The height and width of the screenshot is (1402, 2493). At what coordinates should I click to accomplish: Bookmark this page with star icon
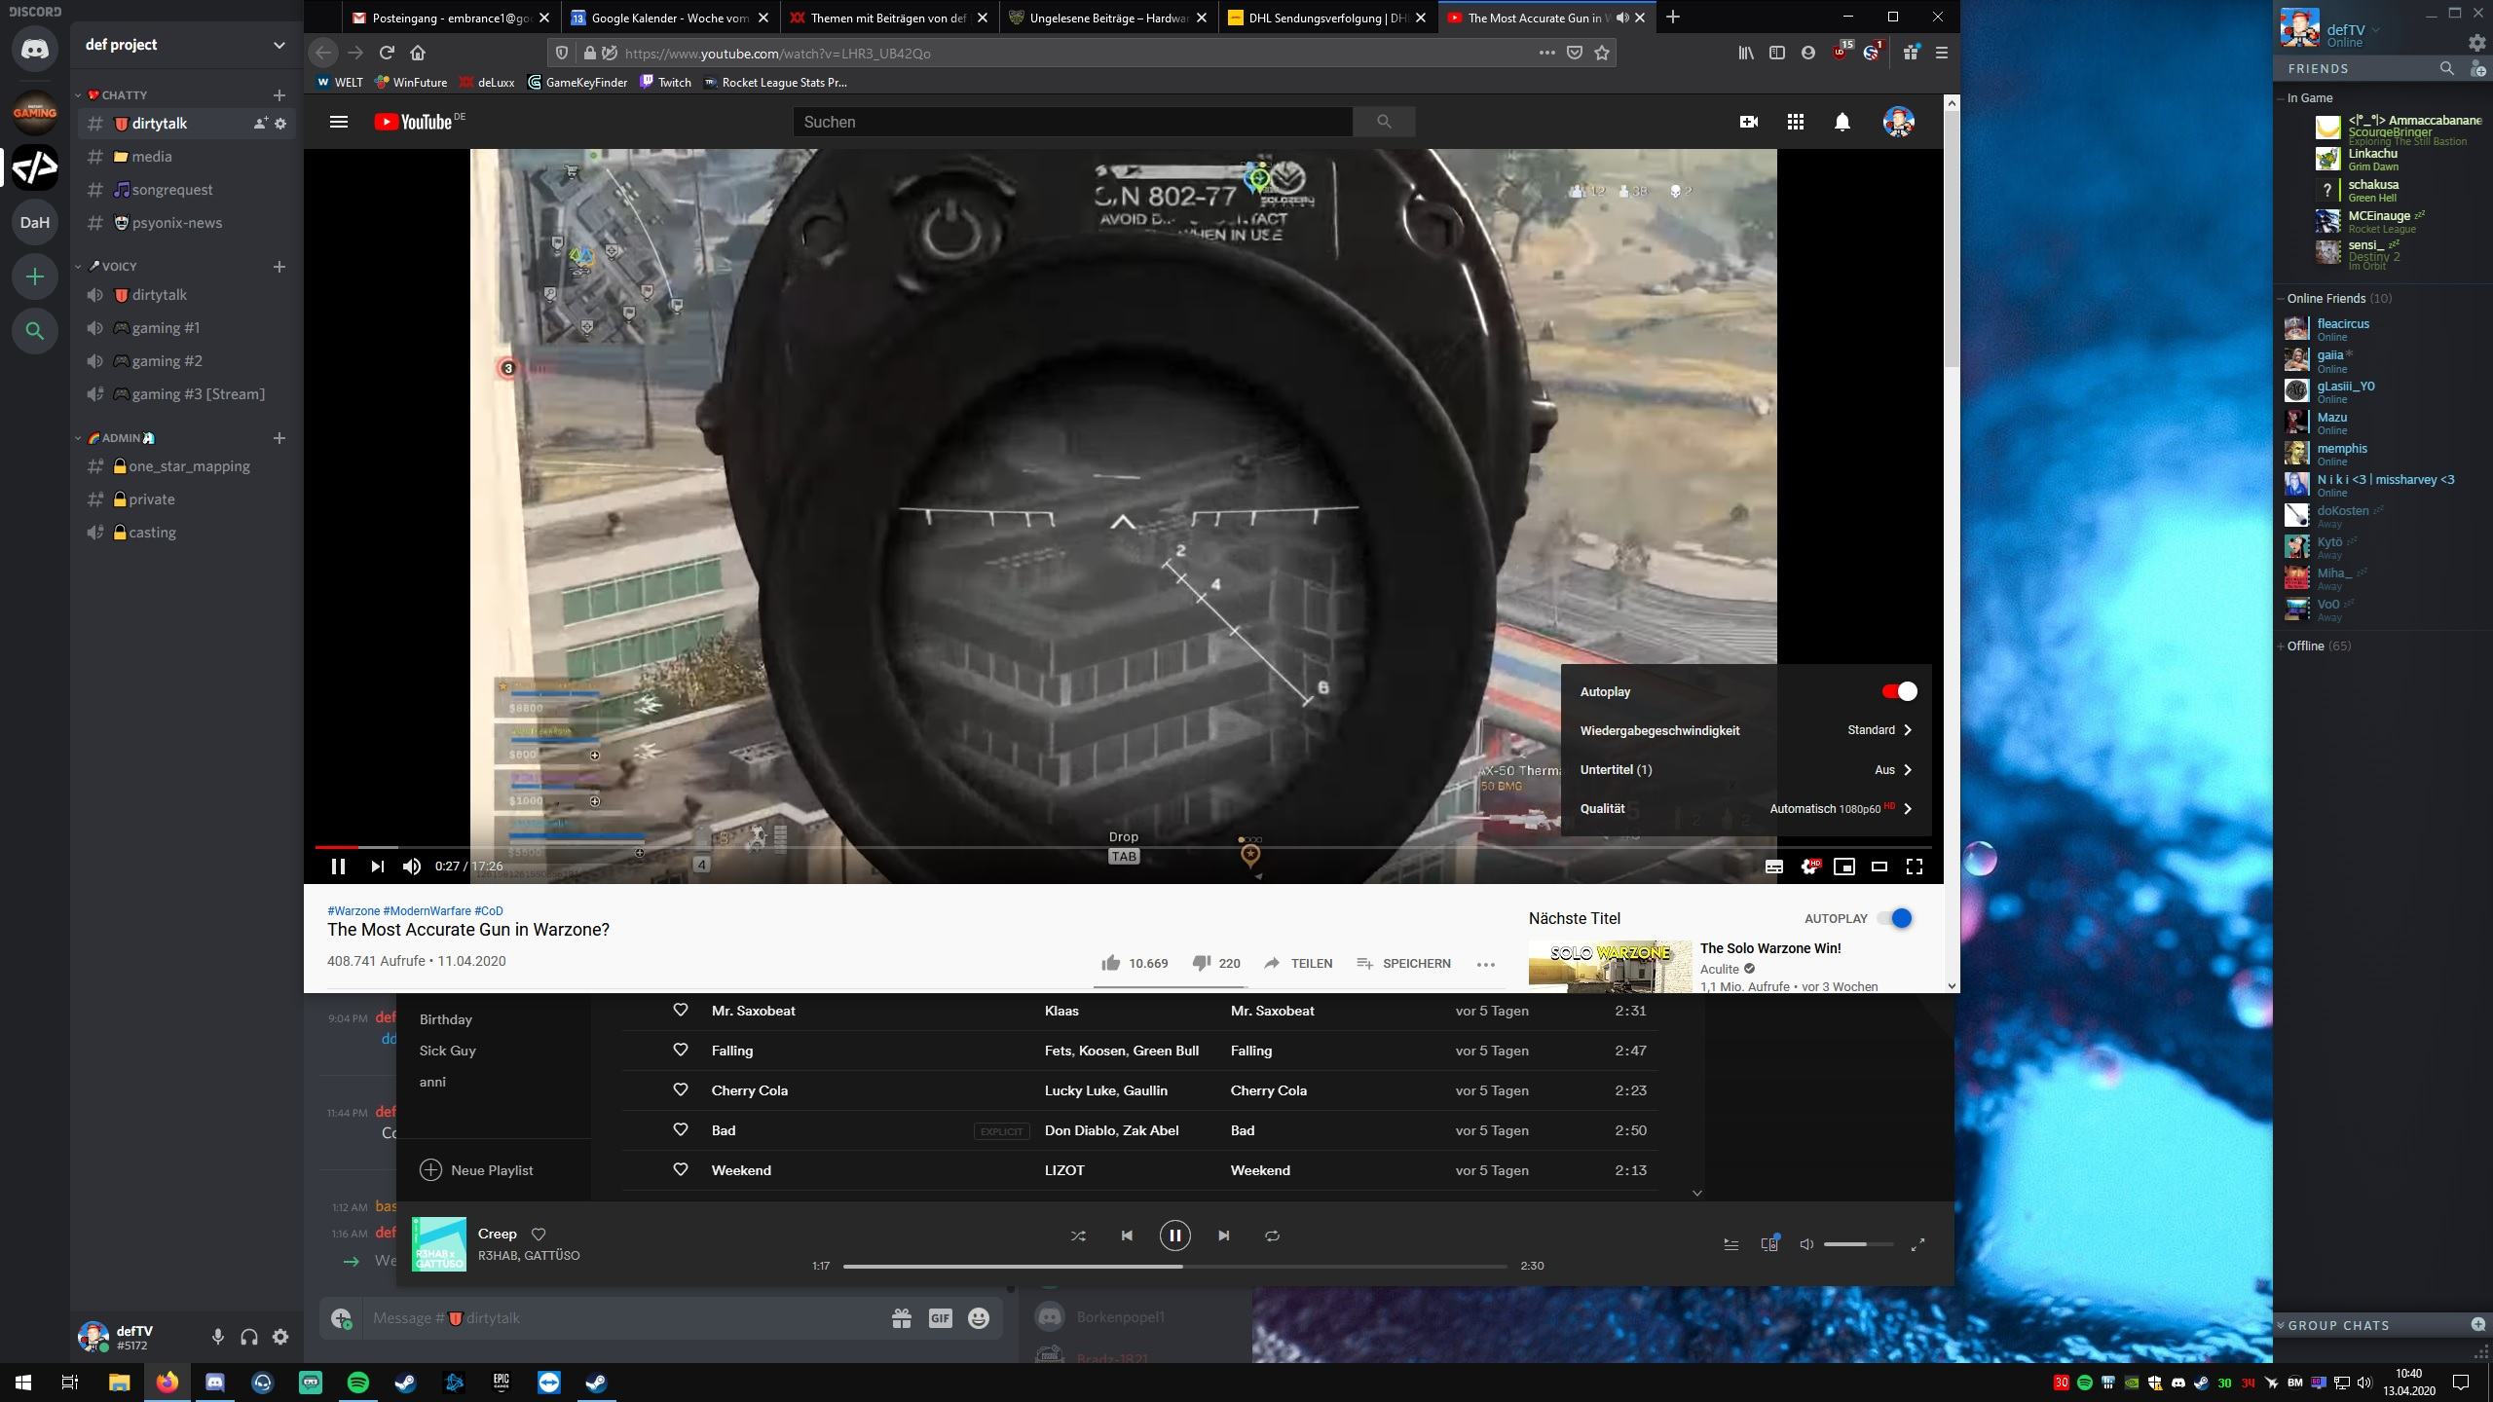[1602, 53]
